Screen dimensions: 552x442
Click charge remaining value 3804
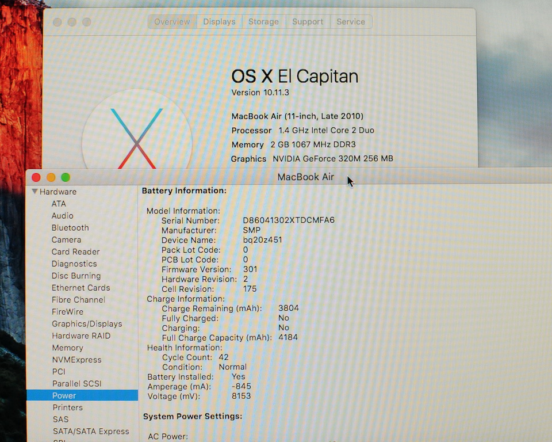click(289, 308)
